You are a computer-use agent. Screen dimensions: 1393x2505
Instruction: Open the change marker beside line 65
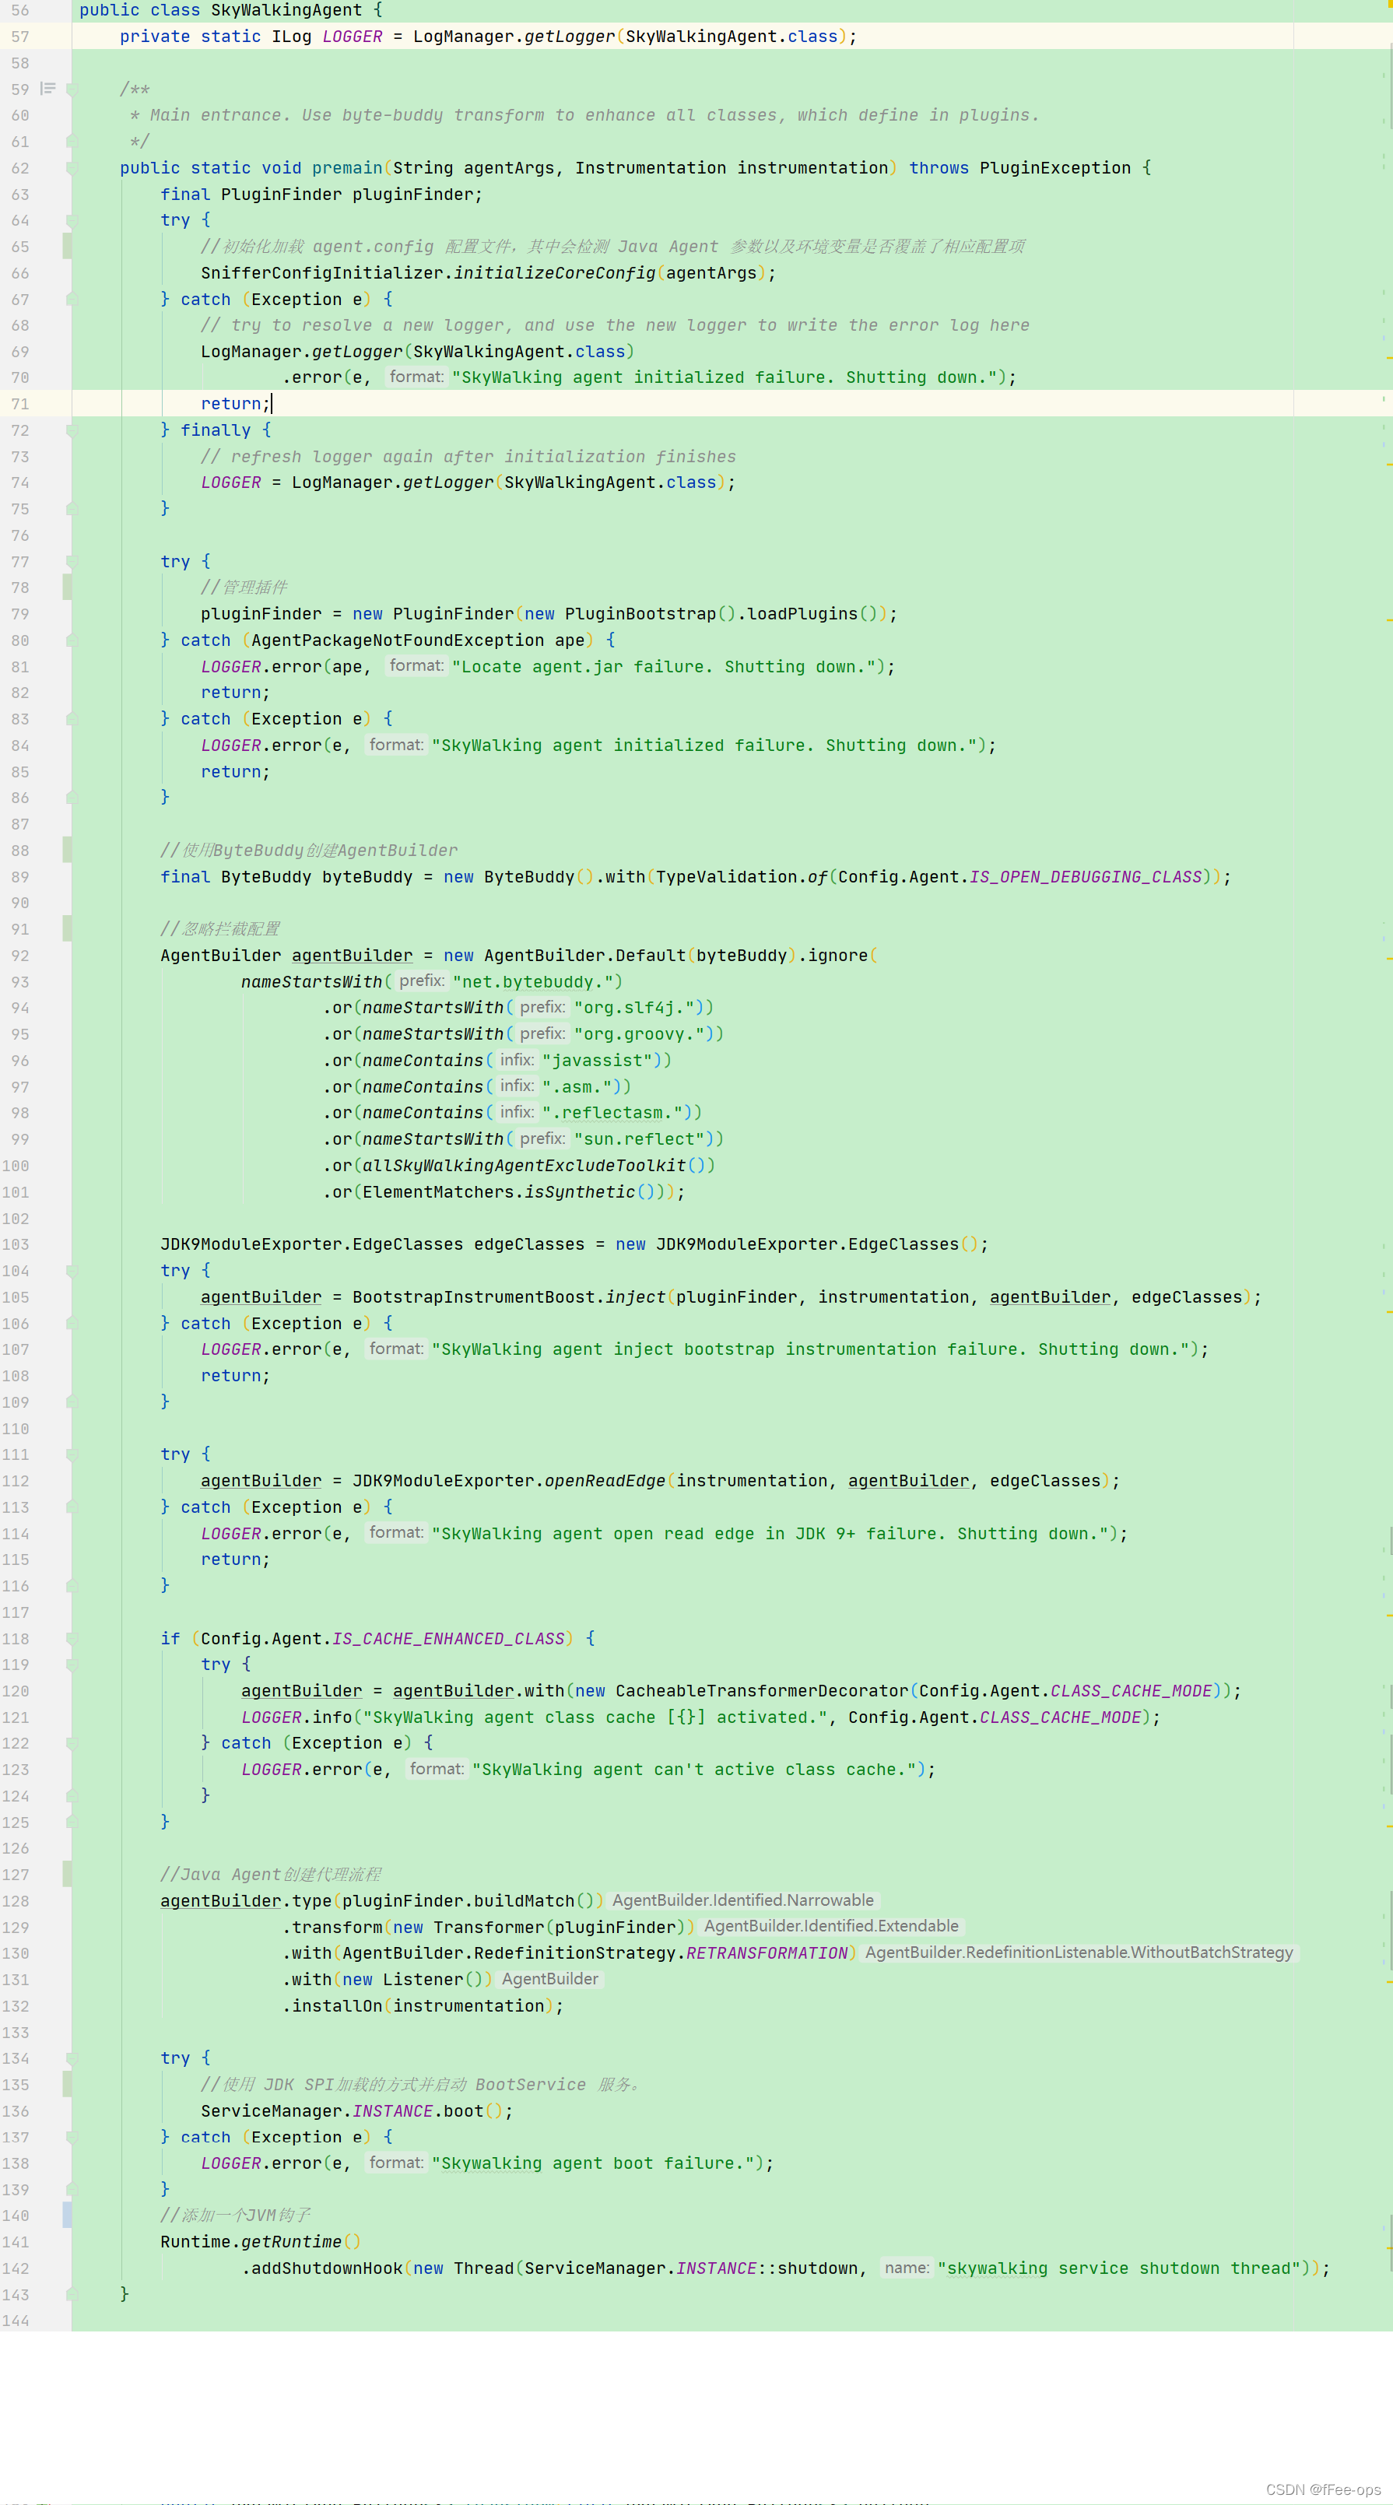(66, 246)
